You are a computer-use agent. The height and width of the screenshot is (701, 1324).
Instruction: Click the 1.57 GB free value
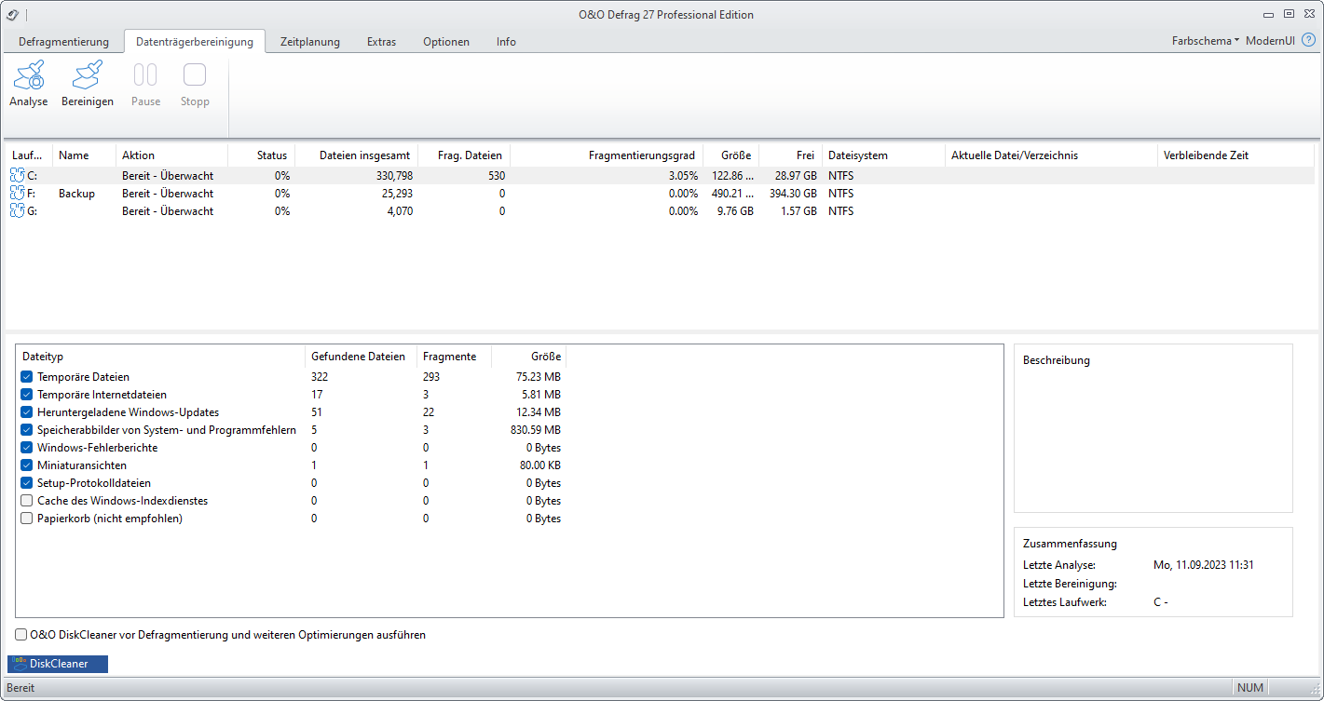[x=798, y=210]
